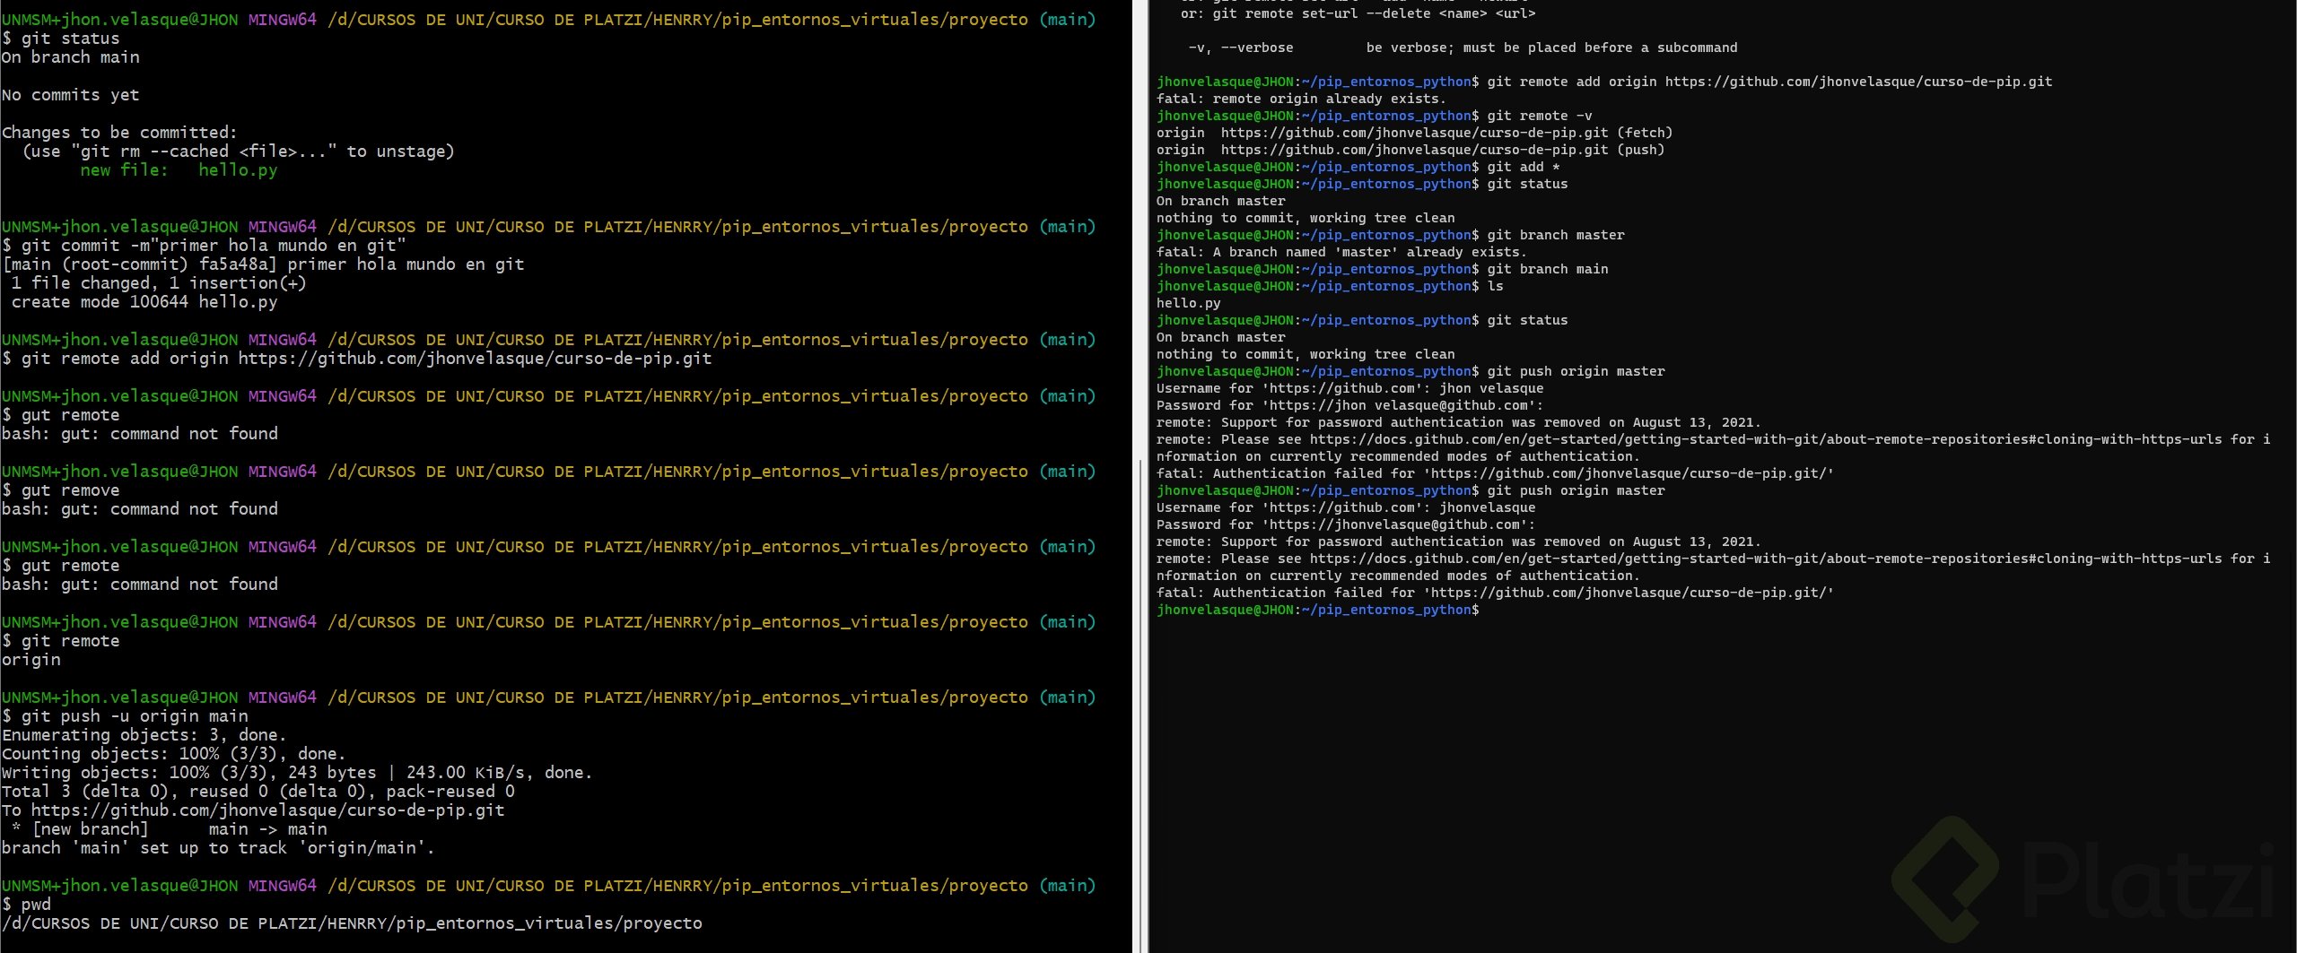Click the "-v, --verbose" option line

pyautogui.click(x=1463, y=48)
